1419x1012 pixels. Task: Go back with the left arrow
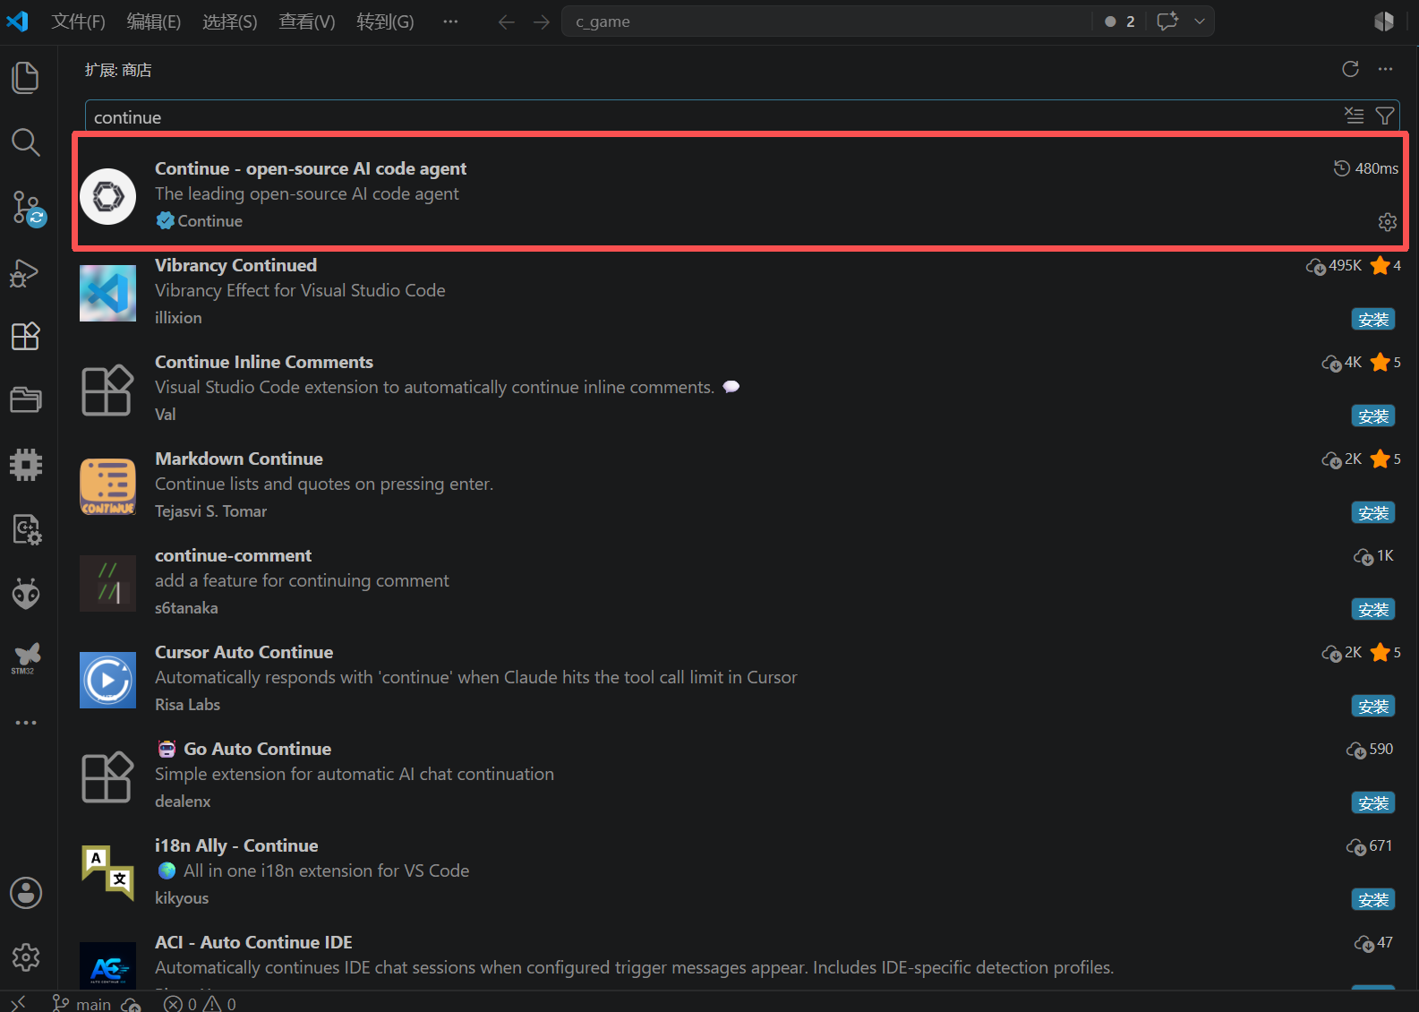tap(506, 21)
